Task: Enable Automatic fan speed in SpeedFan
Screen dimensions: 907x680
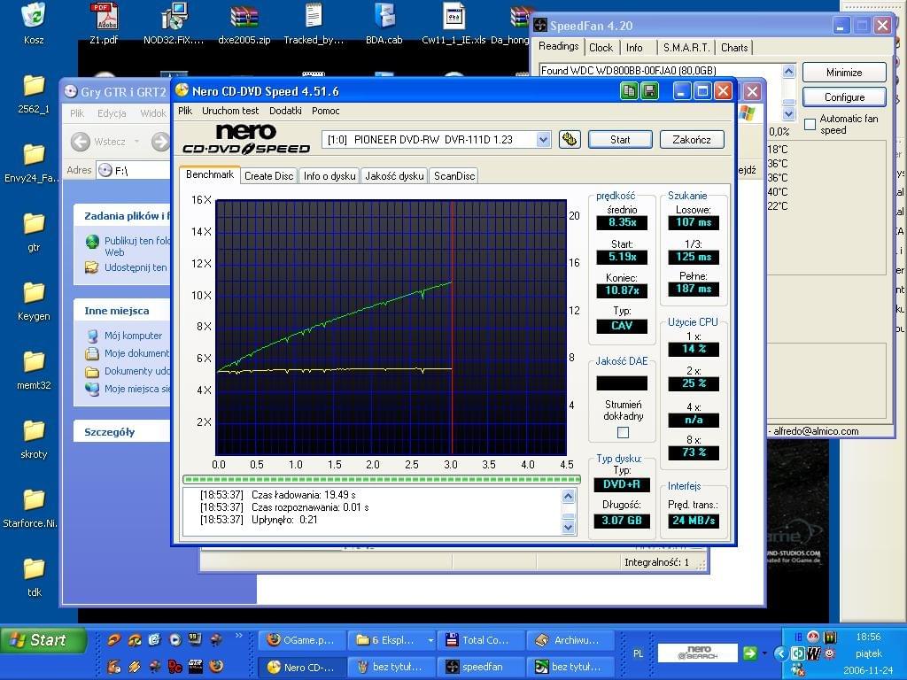Action: point(810,124)
